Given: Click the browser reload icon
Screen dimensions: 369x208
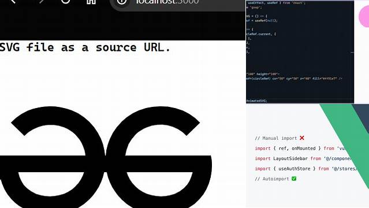Looking at the screenshot, I should coord(66,1).
